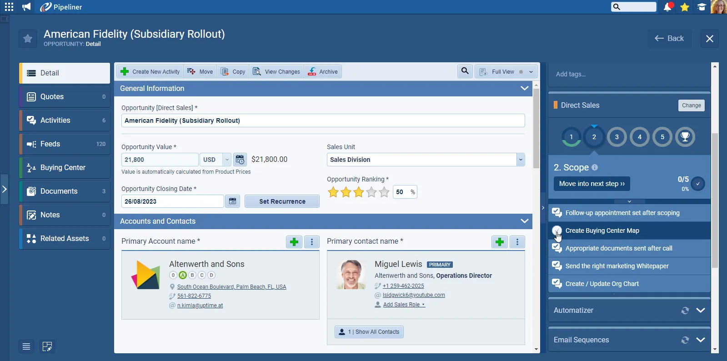
Task: Mark opportunity as favorite with star
Action: click(28, 39)
